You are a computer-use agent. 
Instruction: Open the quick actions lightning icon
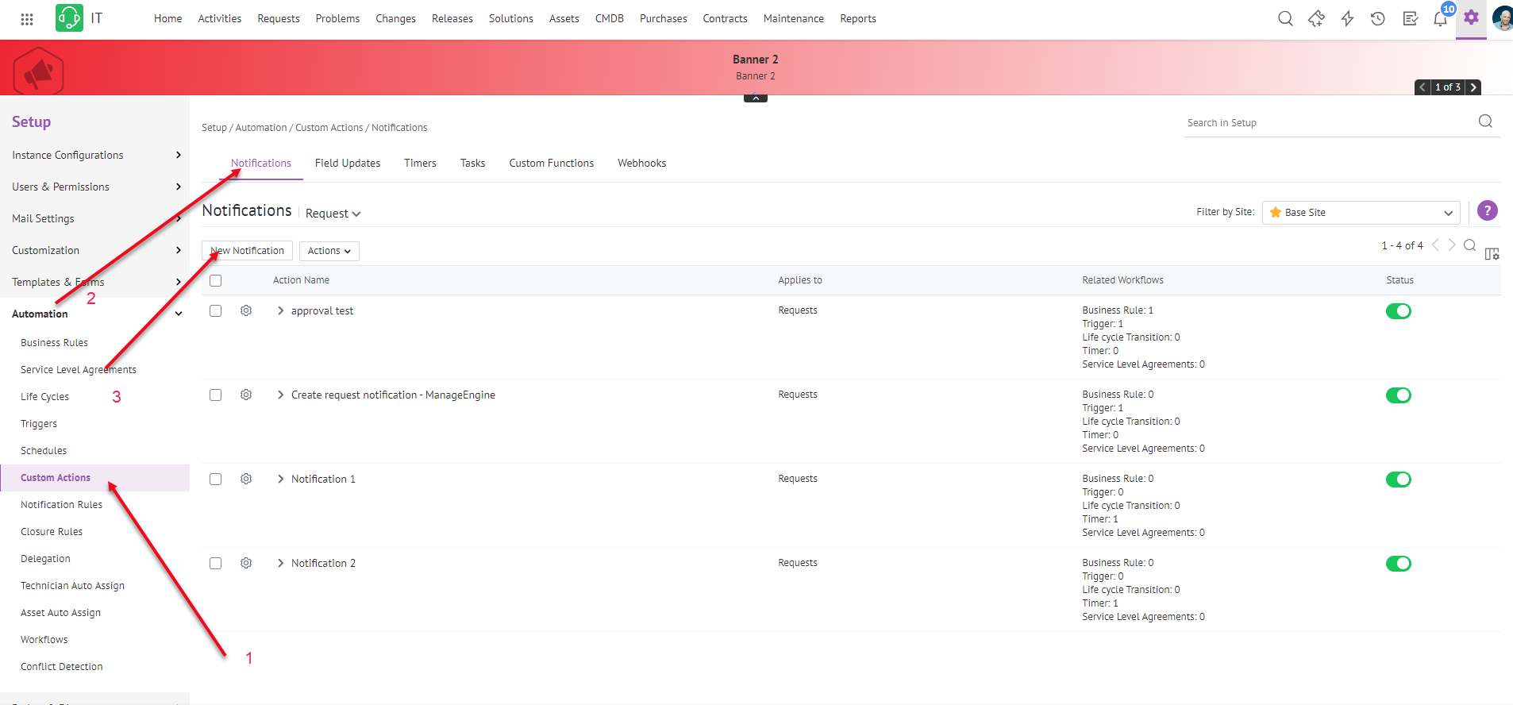[x=1347, y=19]
